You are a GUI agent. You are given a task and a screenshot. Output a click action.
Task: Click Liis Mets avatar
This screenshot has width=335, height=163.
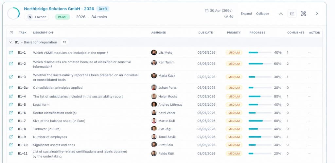pos(154,52)
